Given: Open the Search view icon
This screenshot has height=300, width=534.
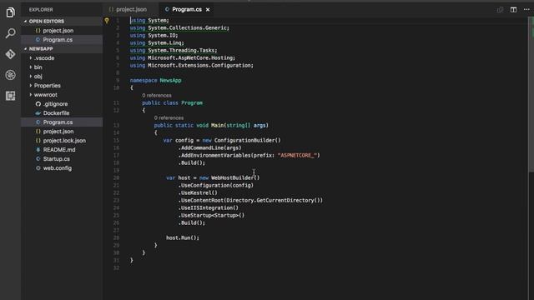Looking at the screenshot, I should pos(10,33).
